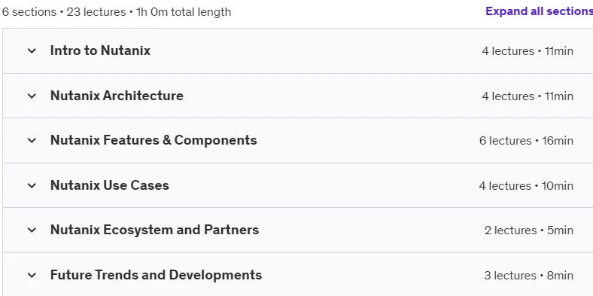Select the Intro to Nutanix section title
This screenshot has height=296, width=593.
[x=100, y=50]
